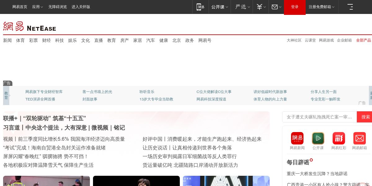Open 大神社区 link

(294, 40)
